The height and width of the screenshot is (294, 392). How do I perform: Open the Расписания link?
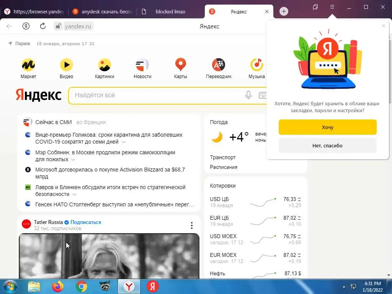click(224, 167)
